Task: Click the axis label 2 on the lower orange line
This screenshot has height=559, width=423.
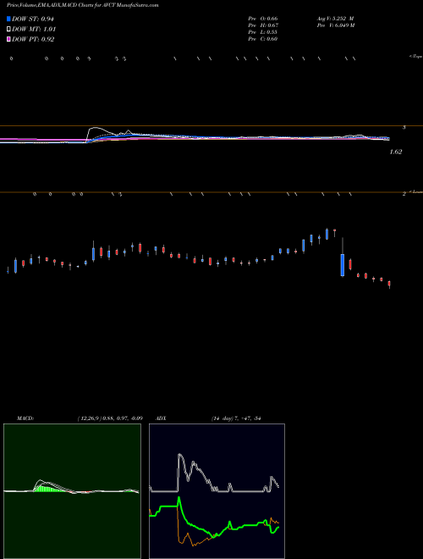Action: coord(404,194)
